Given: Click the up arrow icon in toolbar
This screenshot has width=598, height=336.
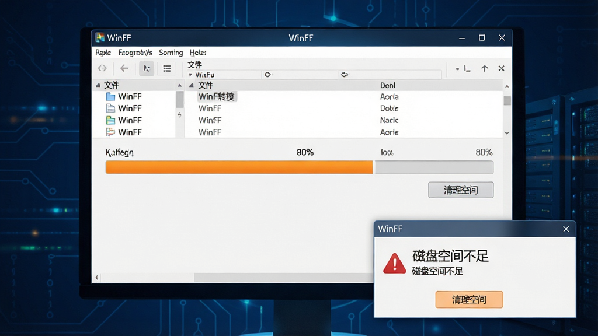Looking at the screenshot, I should click(x=484, y=68).
